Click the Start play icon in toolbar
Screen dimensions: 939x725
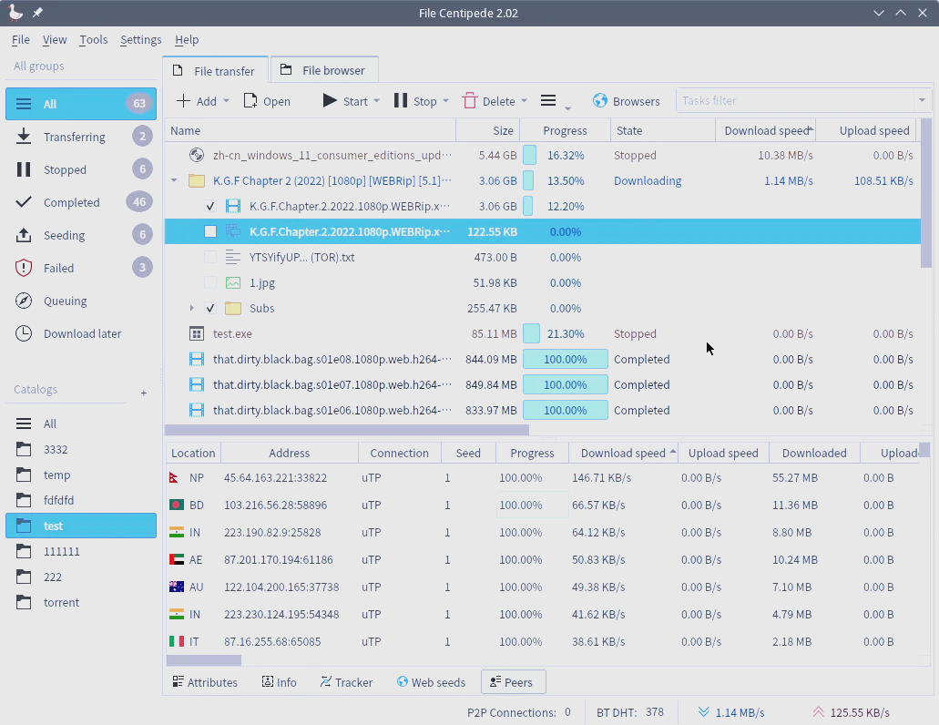[x=330, y=101]
